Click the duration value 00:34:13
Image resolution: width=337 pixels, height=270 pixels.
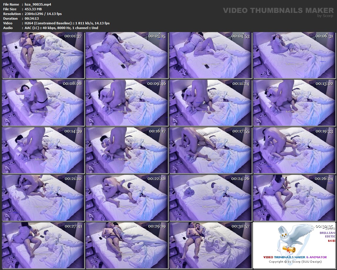32,18
